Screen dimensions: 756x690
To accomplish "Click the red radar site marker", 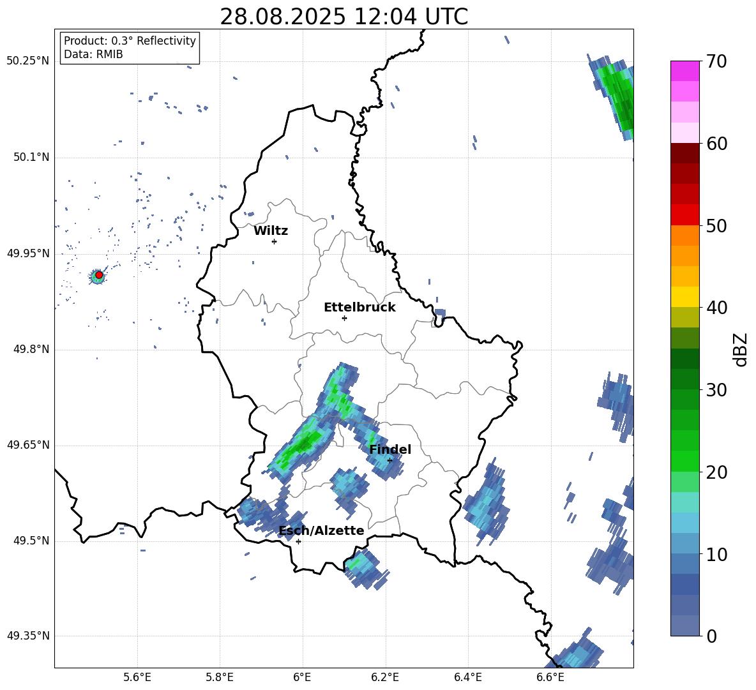I will [x=99, y=275].
